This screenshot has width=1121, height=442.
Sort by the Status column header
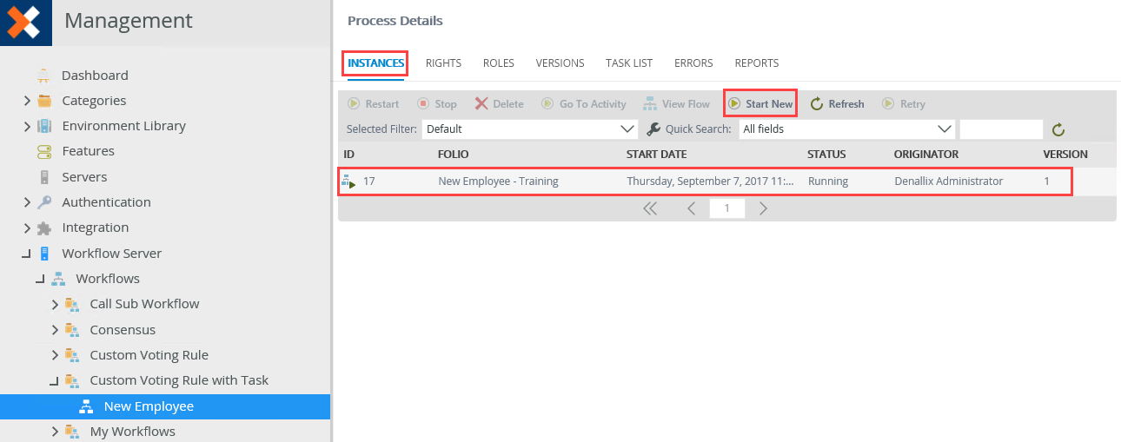coord(826,155)
